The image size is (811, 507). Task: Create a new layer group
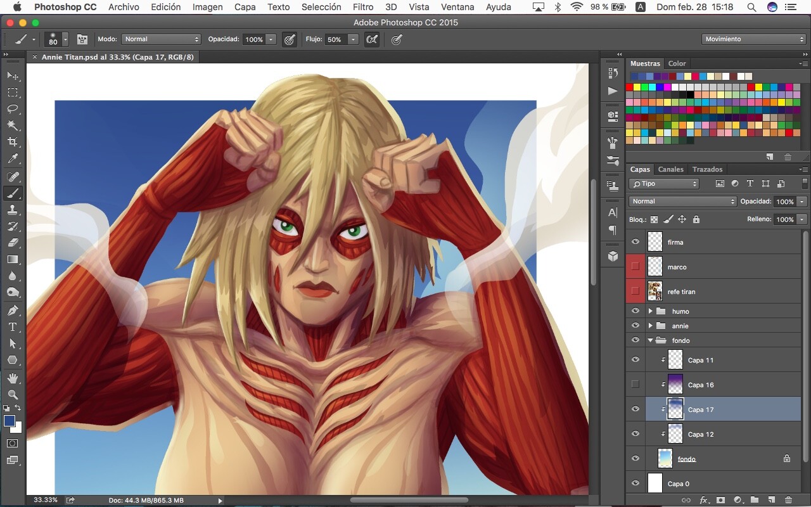[x=755, y=500]
